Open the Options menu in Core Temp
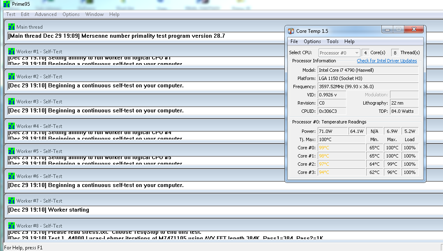443x251 pixels. pos(312,41)
